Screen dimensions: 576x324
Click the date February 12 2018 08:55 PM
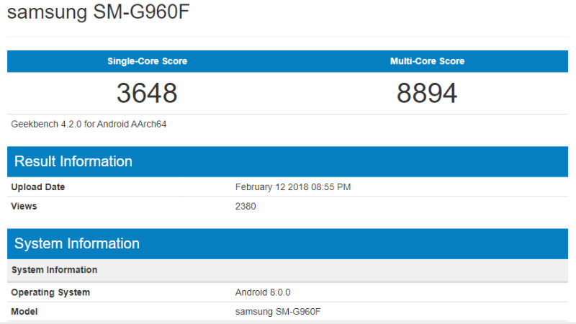coord(293,187)
